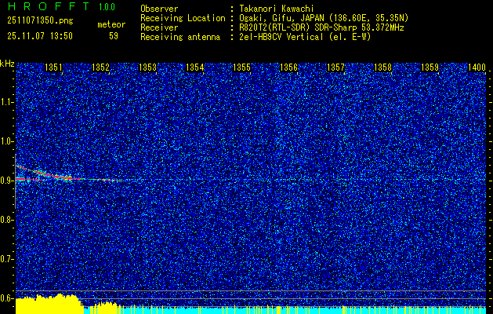
Task: Click frequency axis label 1.1
Action: coord(7,102)
